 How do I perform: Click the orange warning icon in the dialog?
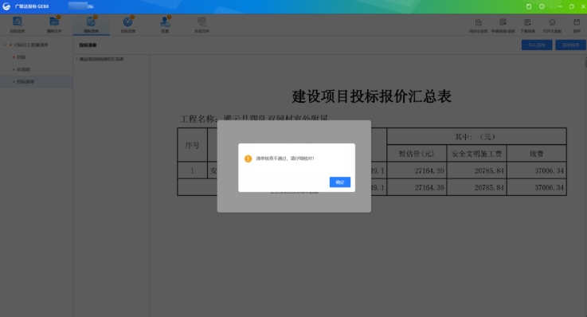click(x=248, y=158)
